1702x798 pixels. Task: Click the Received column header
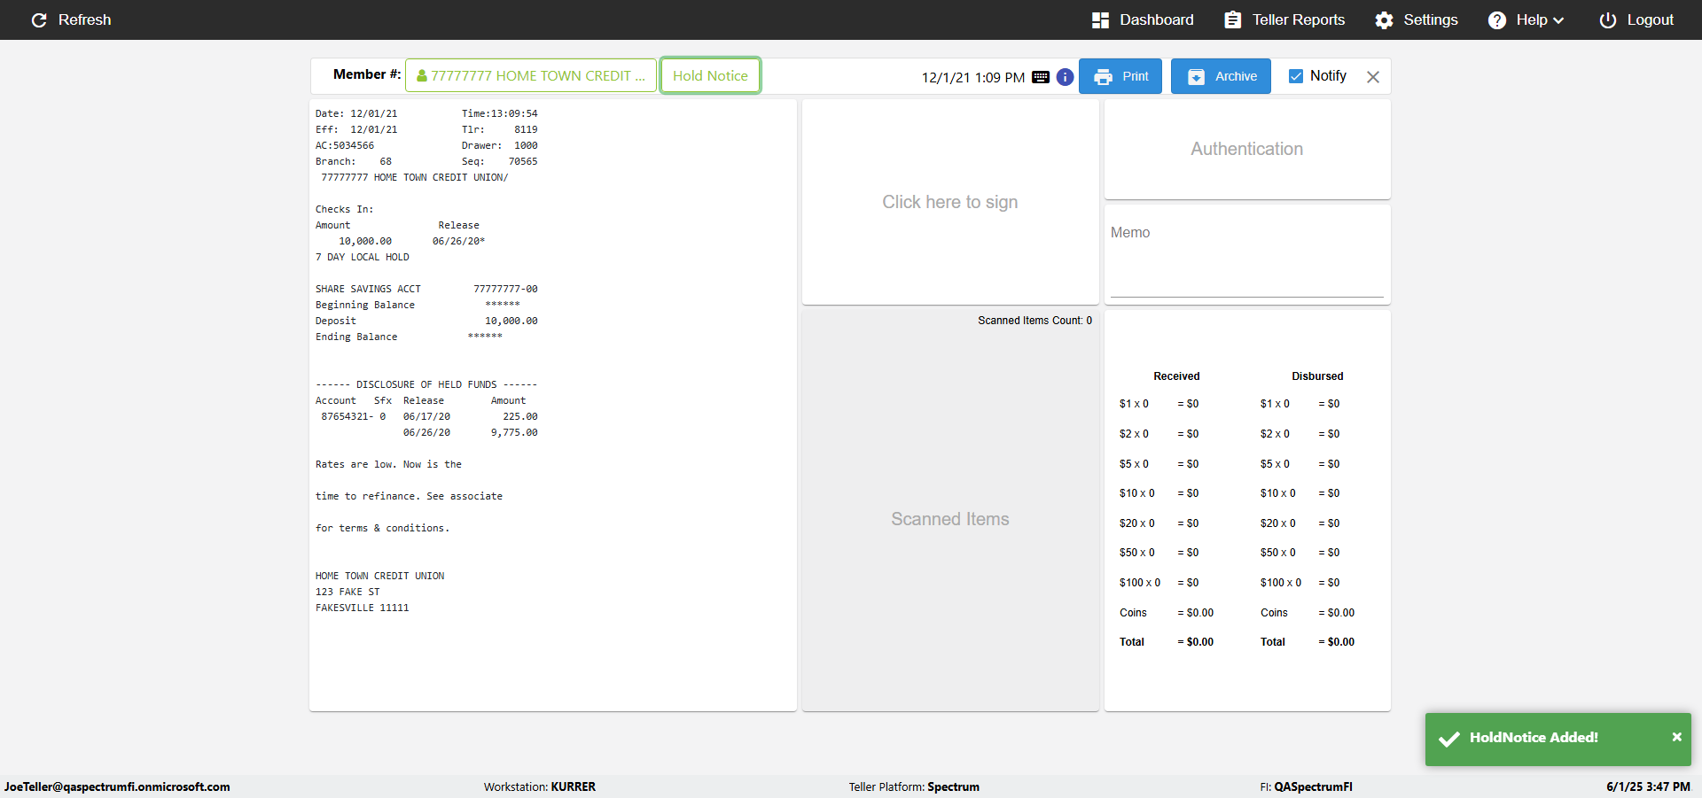click(1176, 376)
